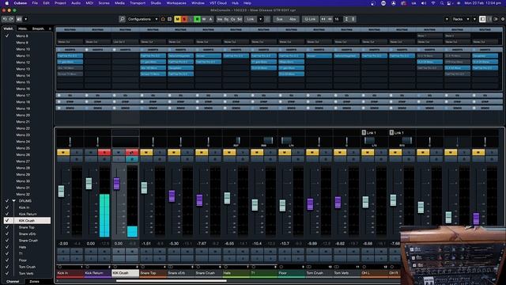Select KIK Crush in the visibility list
Image resolution: width=506 pixels, height=285 pixels.
(x=27, y=221)
